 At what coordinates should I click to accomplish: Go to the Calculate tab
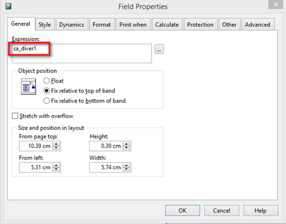click(167, 25)
